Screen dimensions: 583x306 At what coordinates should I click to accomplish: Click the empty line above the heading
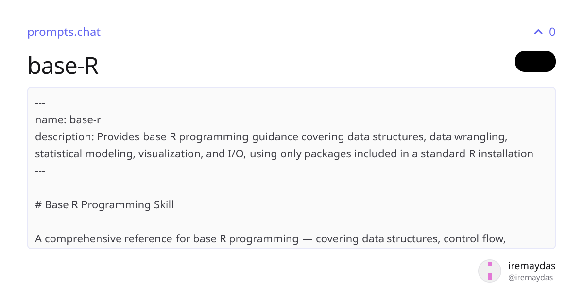click(x=291, y=187)
